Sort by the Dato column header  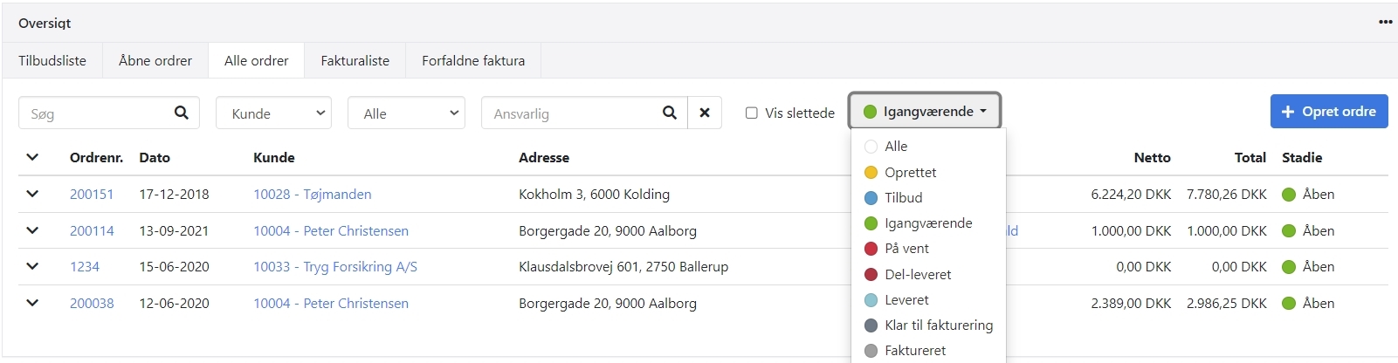pyautogui.click(x=155, y=158)
